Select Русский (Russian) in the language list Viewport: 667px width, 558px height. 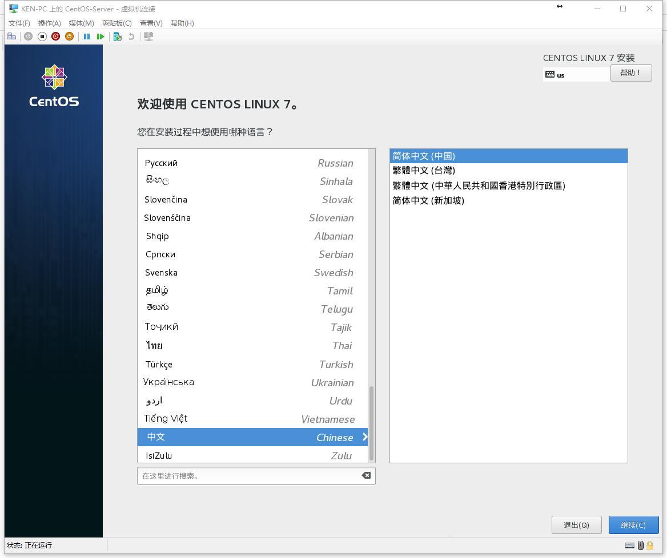point(252,163)
